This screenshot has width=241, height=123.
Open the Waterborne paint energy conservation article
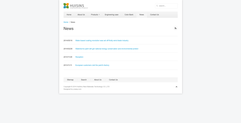(107, 49)
